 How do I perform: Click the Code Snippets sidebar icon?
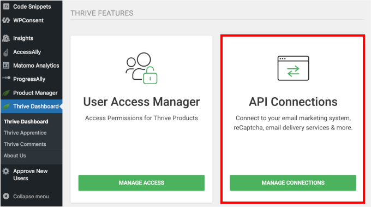point(6,7)
